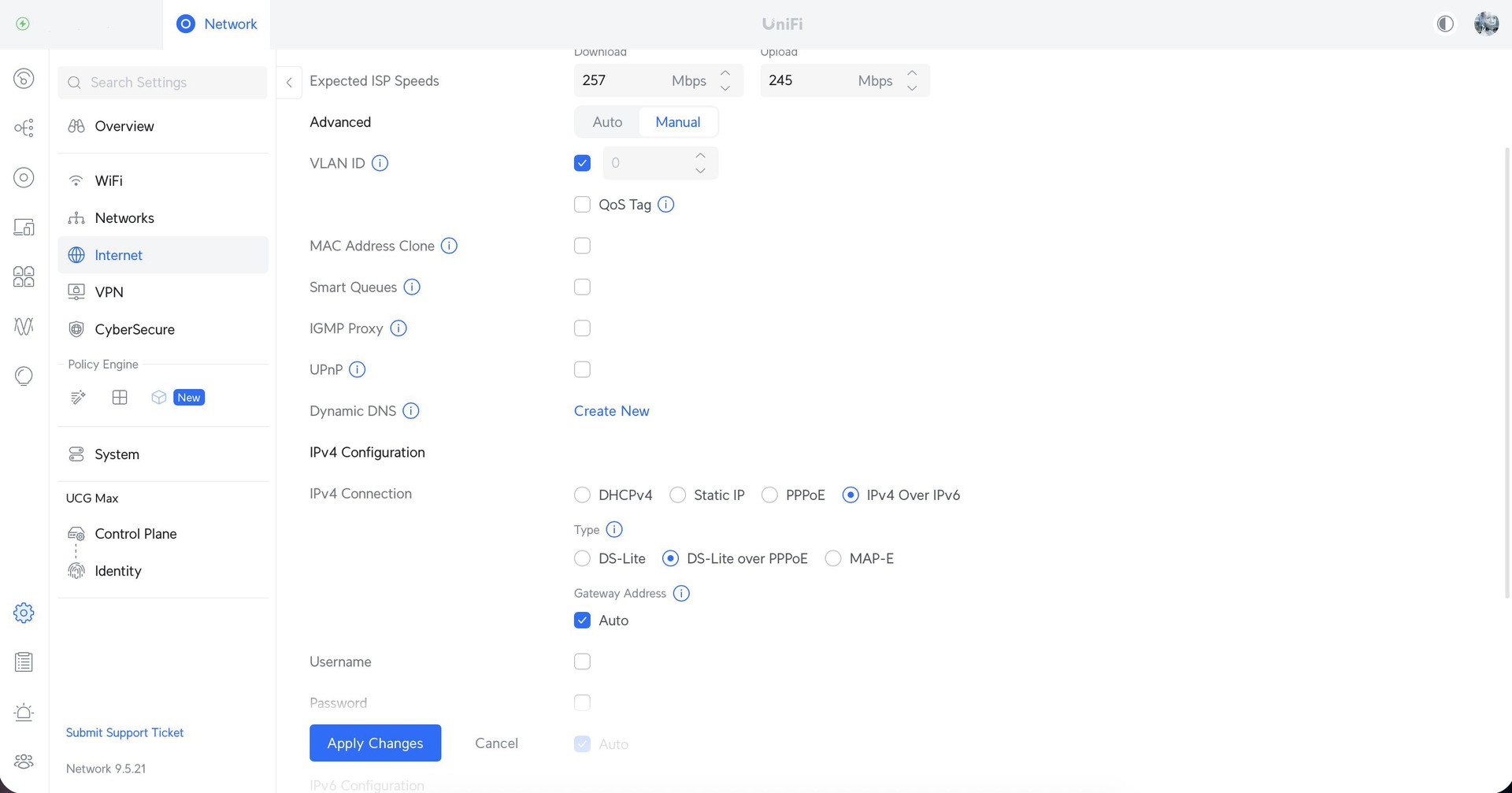Switch Advanced to Manual

point(678,122)
